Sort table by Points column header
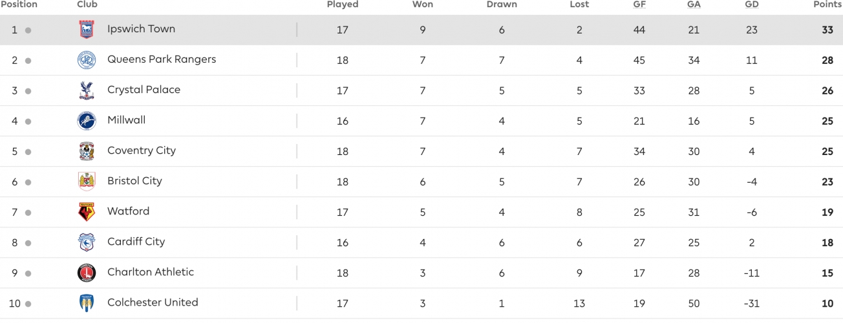This screenshot has width=843, height=323. (x=827, y=5)
